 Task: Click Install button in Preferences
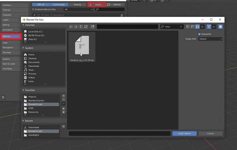[x=97, y=5]
